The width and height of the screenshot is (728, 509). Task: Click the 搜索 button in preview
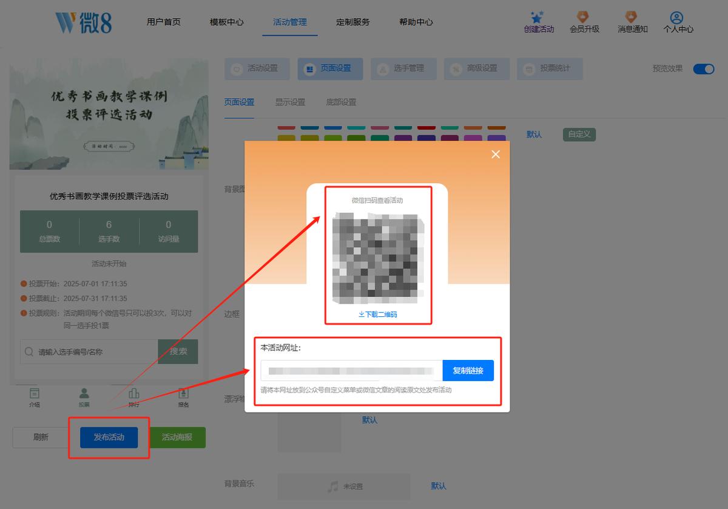pos(178,351)
